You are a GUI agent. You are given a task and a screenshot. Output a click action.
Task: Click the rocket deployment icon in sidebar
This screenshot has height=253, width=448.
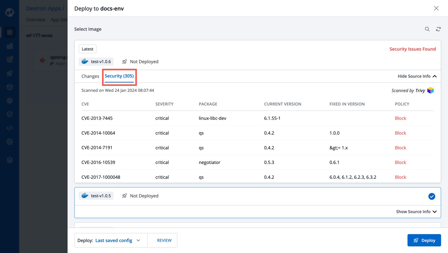tap(10, 73)
